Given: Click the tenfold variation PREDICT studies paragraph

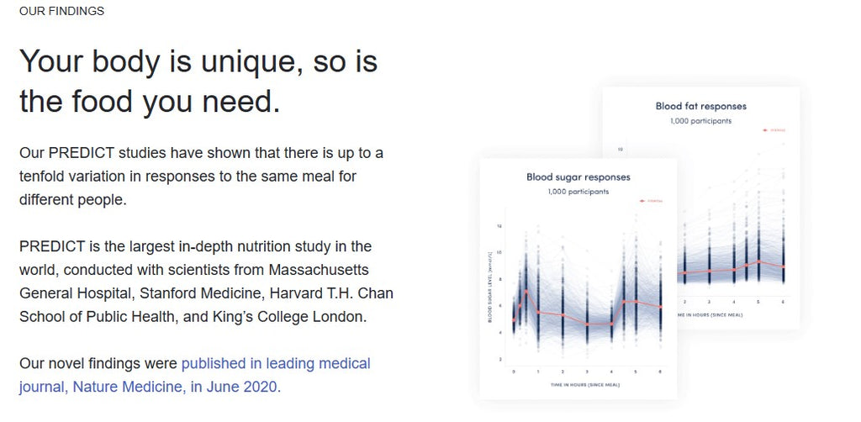Looking at the screenshot, I should pyautogui.click(x=201, y=177).
